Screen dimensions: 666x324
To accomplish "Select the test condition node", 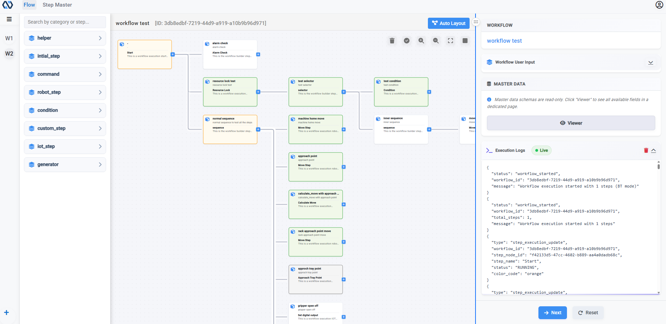I will 401,92.
